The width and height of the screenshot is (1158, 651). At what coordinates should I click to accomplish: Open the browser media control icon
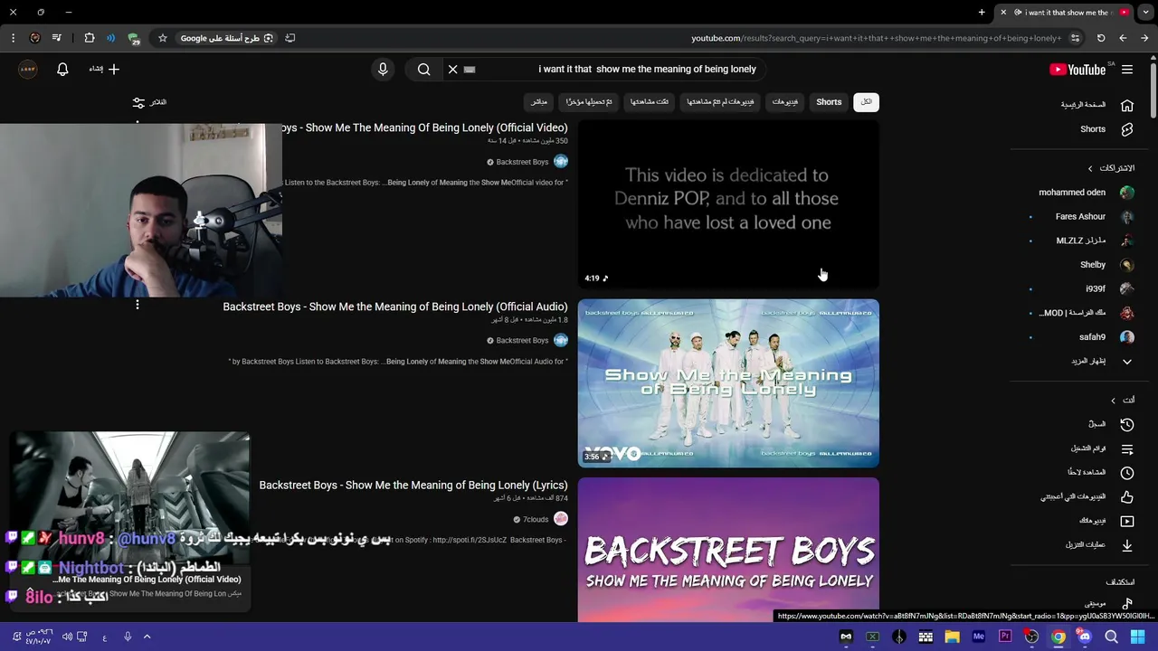(x=57, y=38)
